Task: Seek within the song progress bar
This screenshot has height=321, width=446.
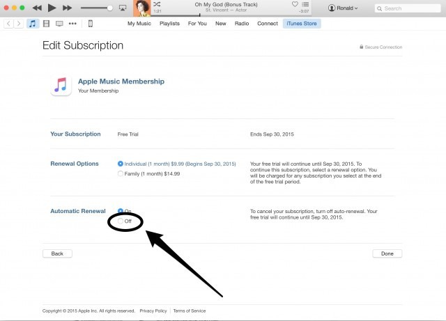Action: (x=231, y=15)
